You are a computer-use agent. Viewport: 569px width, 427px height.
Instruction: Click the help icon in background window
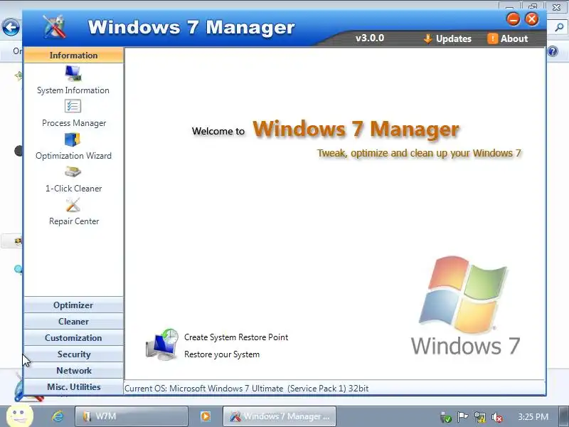click(553, 51)
